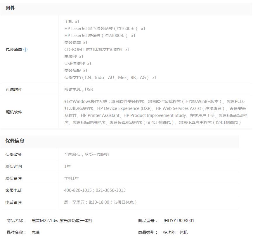Viewport: 258px width, 239px height.
Task: Click the 商品名称： label
Action: [x=16, y=221]
